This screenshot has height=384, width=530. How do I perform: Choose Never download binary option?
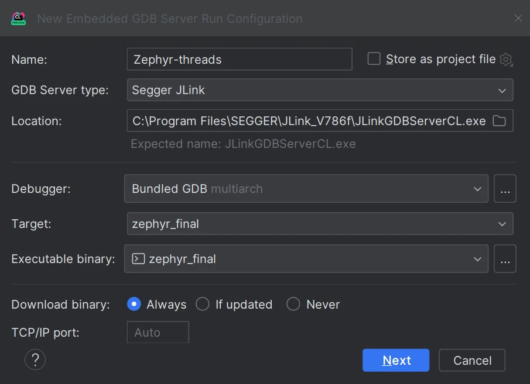293,304
